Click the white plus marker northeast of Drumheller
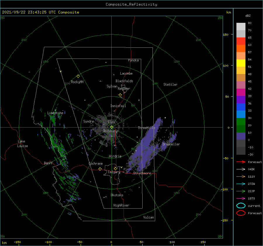This screenshot has height=246, width=263. coord(165,118)
